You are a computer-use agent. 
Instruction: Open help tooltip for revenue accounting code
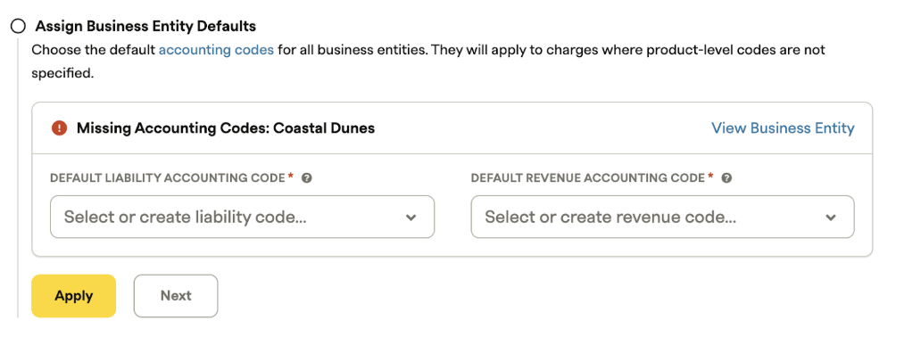coord(726,178)
